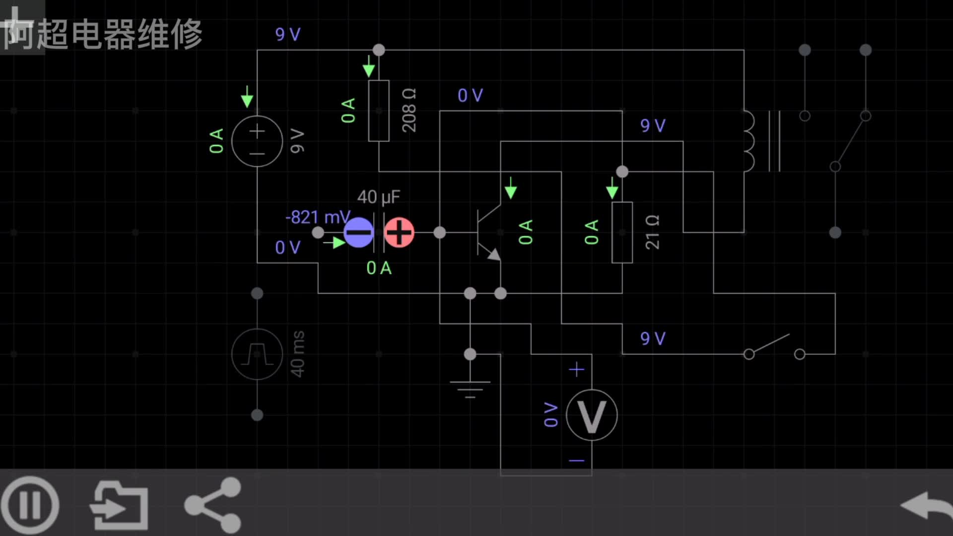Image resolution: width=953 pixels, height=536 pixels.
Task: Click the capacitor left terminal node
Action: point(318,232)
